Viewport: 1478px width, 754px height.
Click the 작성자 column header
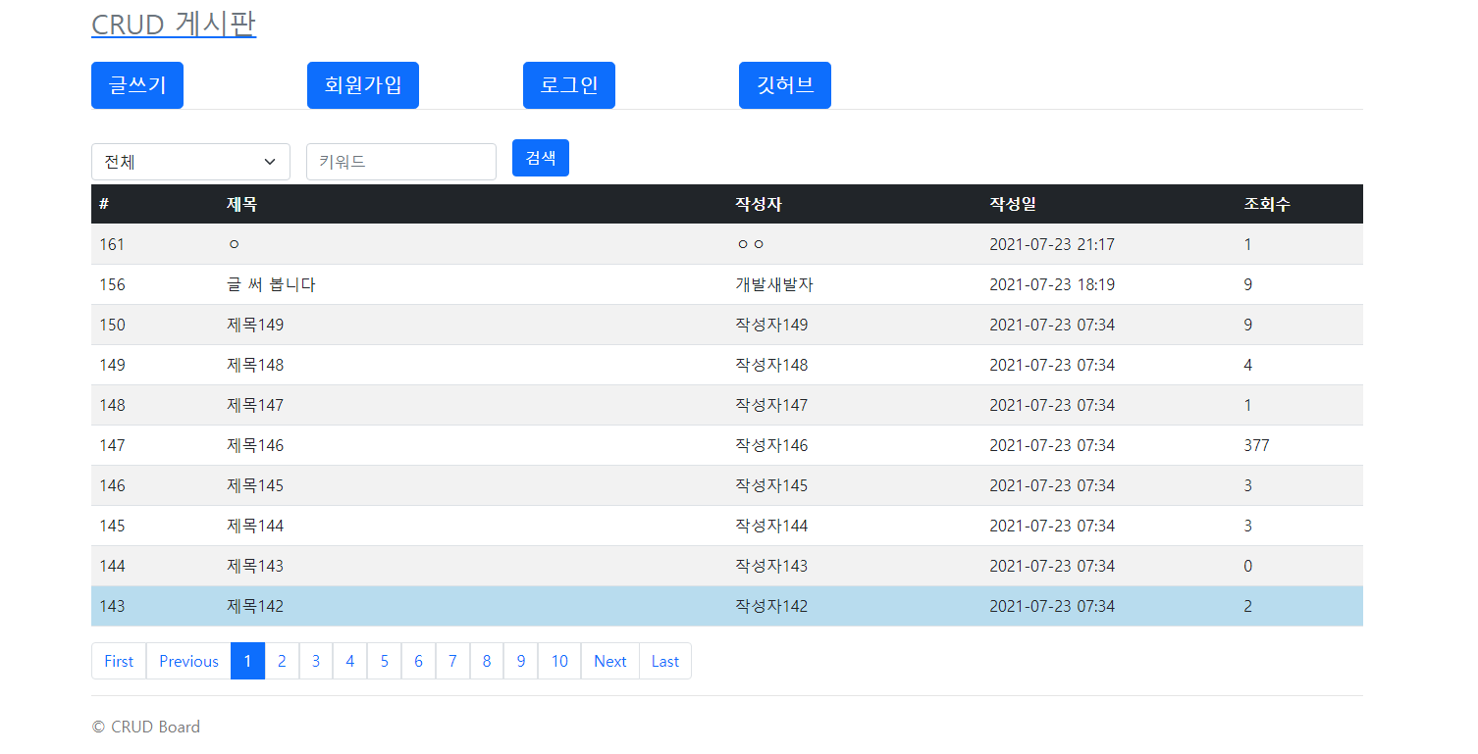(759, 205)
